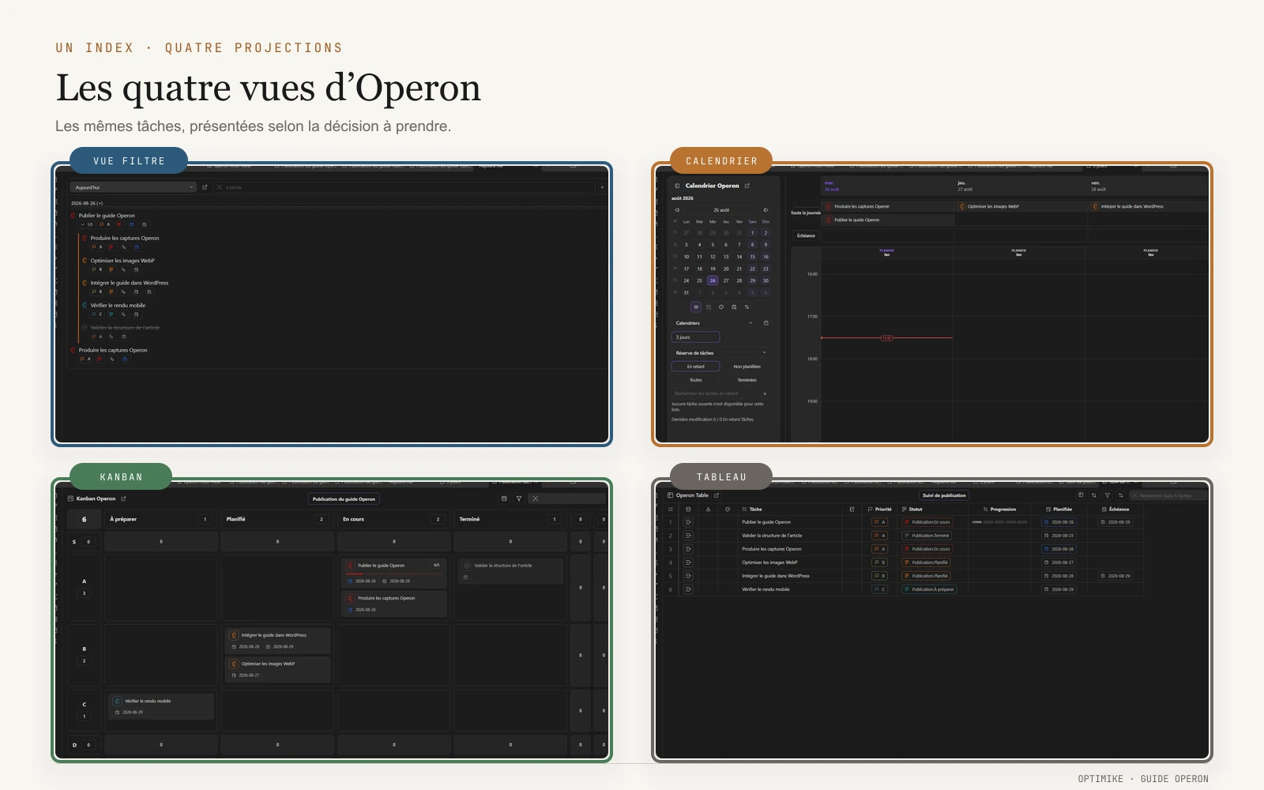Open status dropdown Publication.Terminé in row 2
This screenshot has height=790, width=1264.
point(927,536)
